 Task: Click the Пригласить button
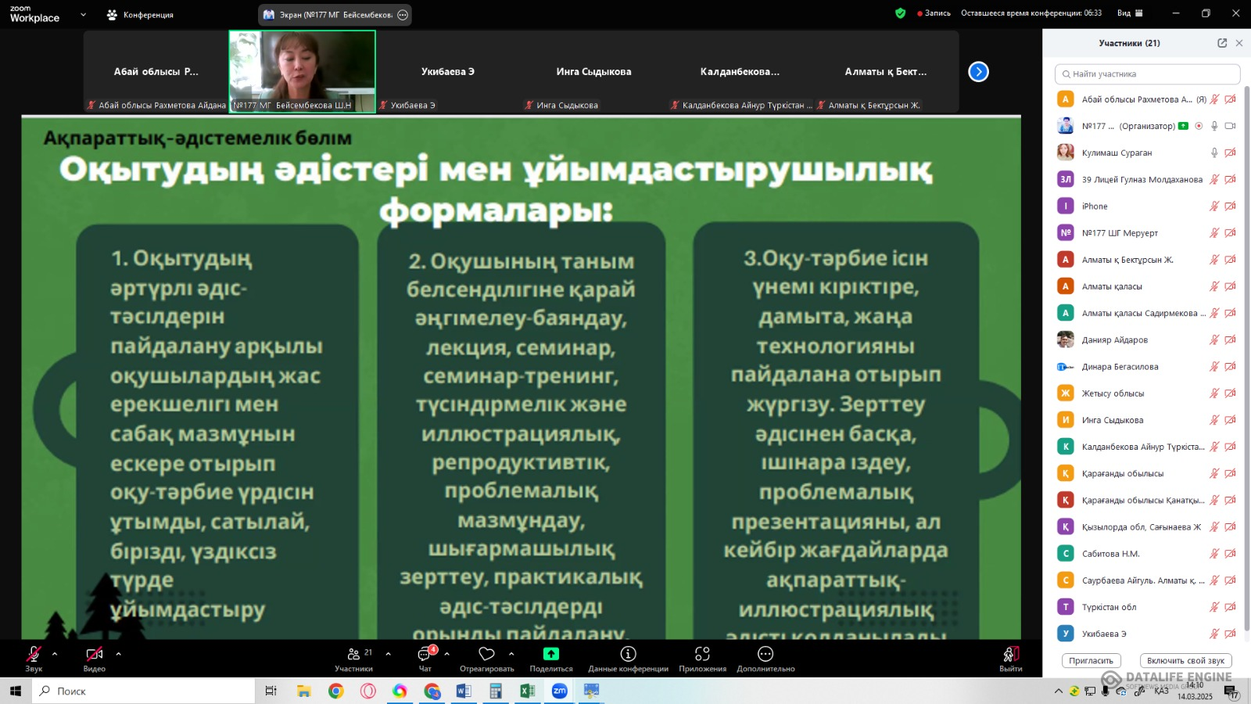(1091, 661)
